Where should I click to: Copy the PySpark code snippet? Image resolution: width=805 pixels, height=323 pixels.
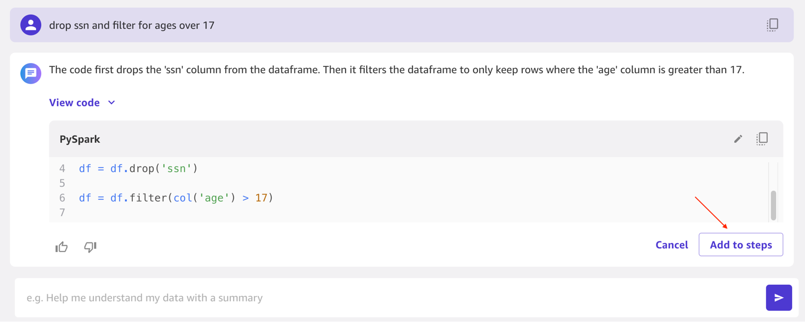tap(762, 138)
